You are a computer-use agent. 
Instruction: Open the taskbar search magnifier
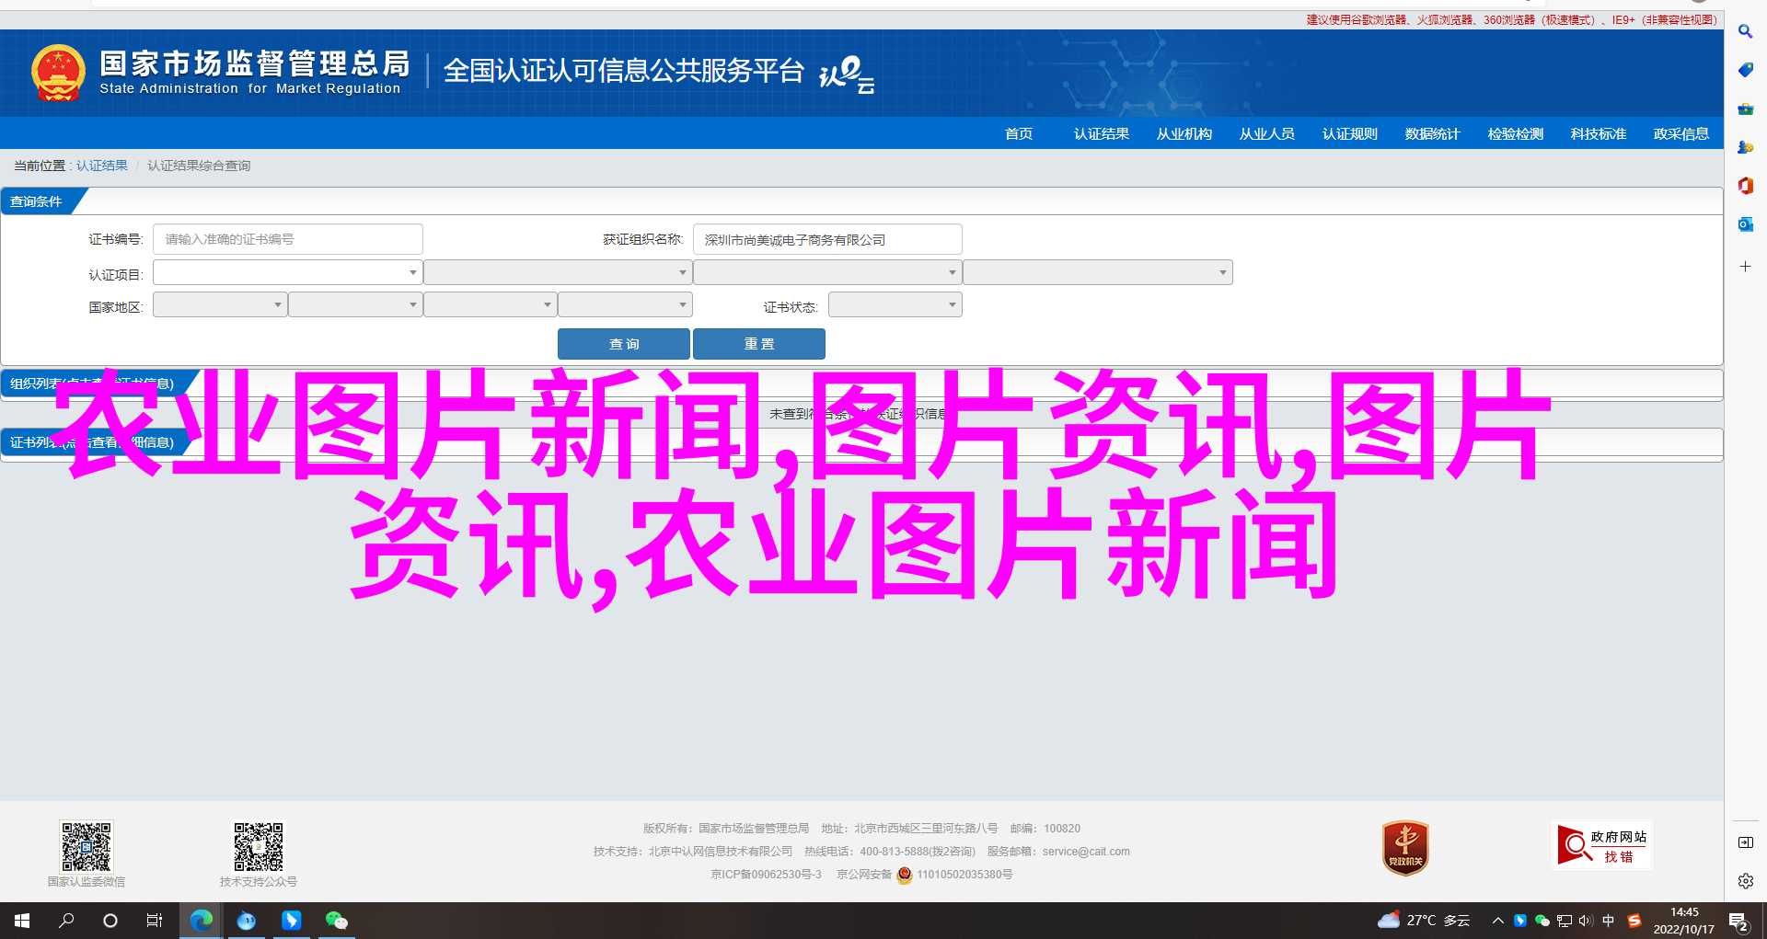[66, 921]
